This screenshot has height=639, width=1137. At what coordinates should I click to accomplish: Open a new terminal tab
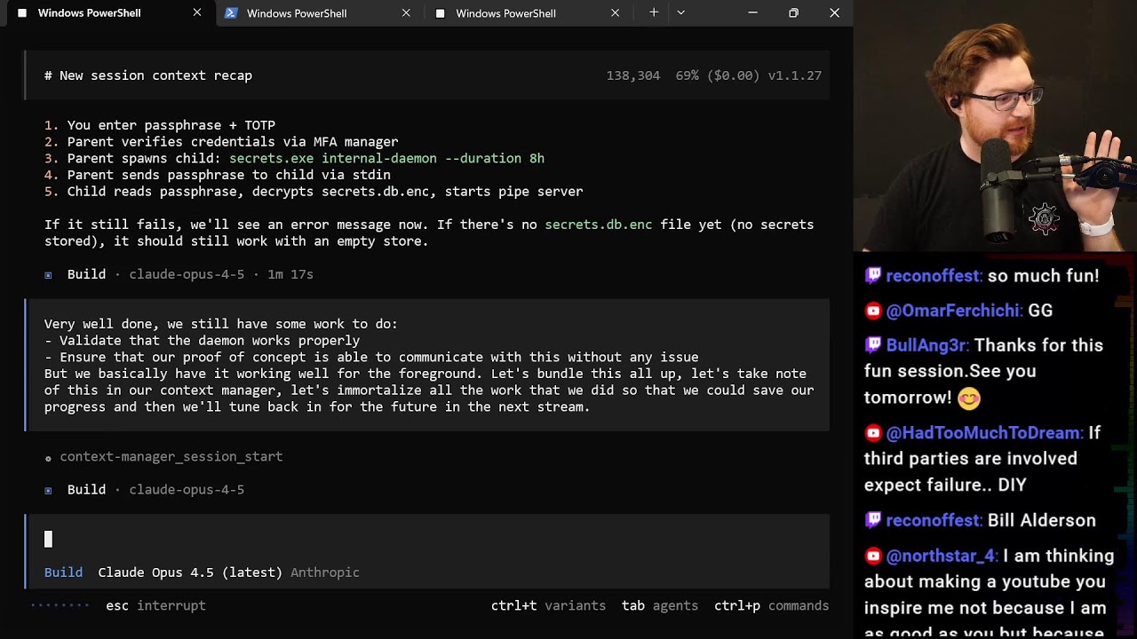pos(654,12)
